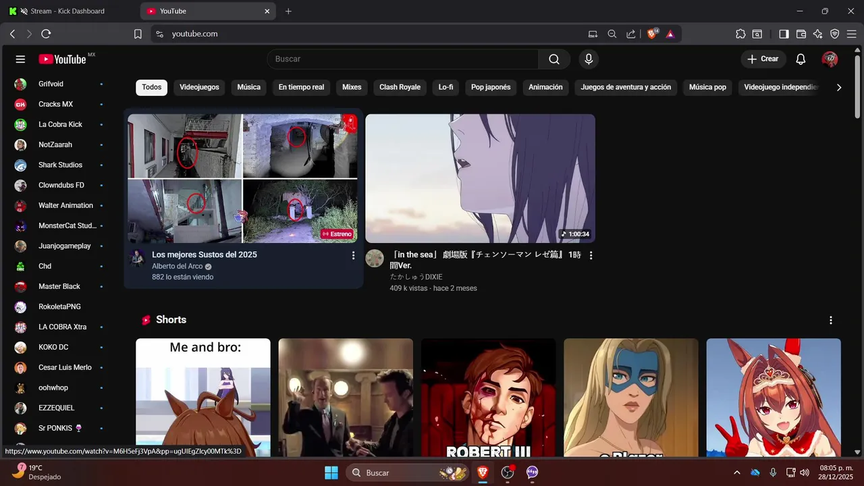Screen dimensions: 864x486
Task: Select the Animación chip
Action: (545, 87)
